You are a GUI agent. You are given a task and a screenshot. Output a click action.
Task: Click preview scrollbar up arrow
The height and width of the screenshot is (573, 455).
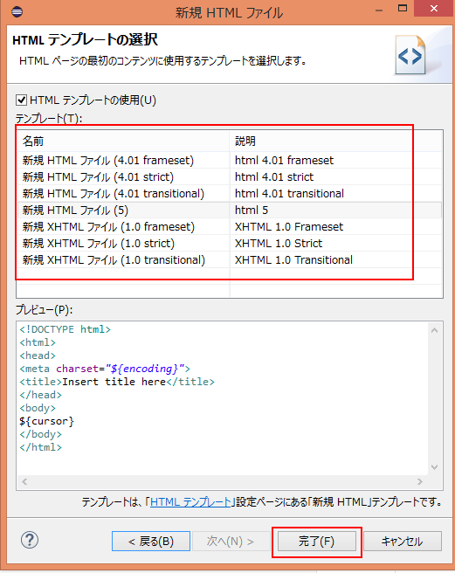[x=434, y=330]
